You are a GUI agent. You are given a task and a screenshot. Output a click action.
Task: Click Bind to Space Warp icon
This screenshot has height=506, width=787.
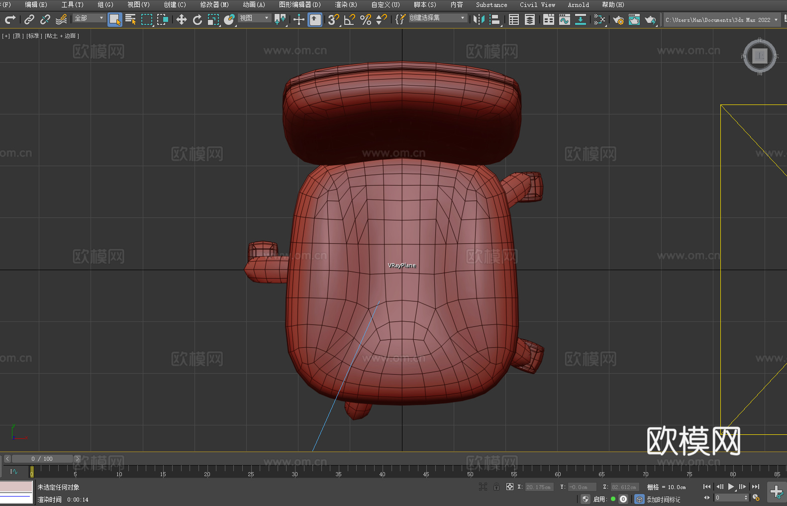tap(61, 19)
